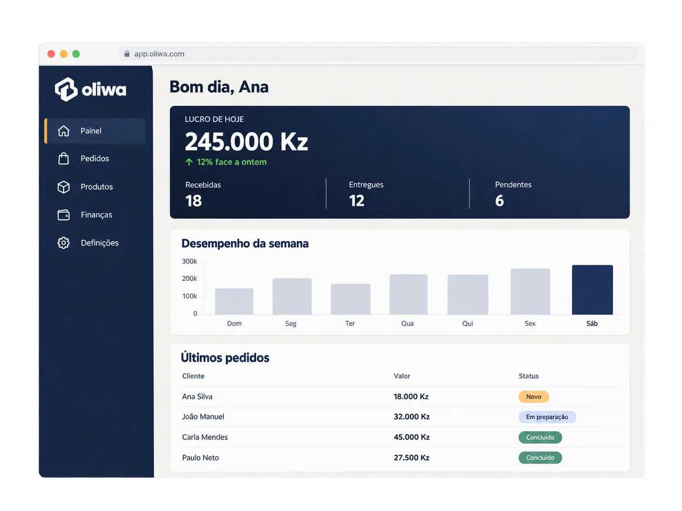Click the red close window button
682x511 pixels.
(x=51, y=54)
